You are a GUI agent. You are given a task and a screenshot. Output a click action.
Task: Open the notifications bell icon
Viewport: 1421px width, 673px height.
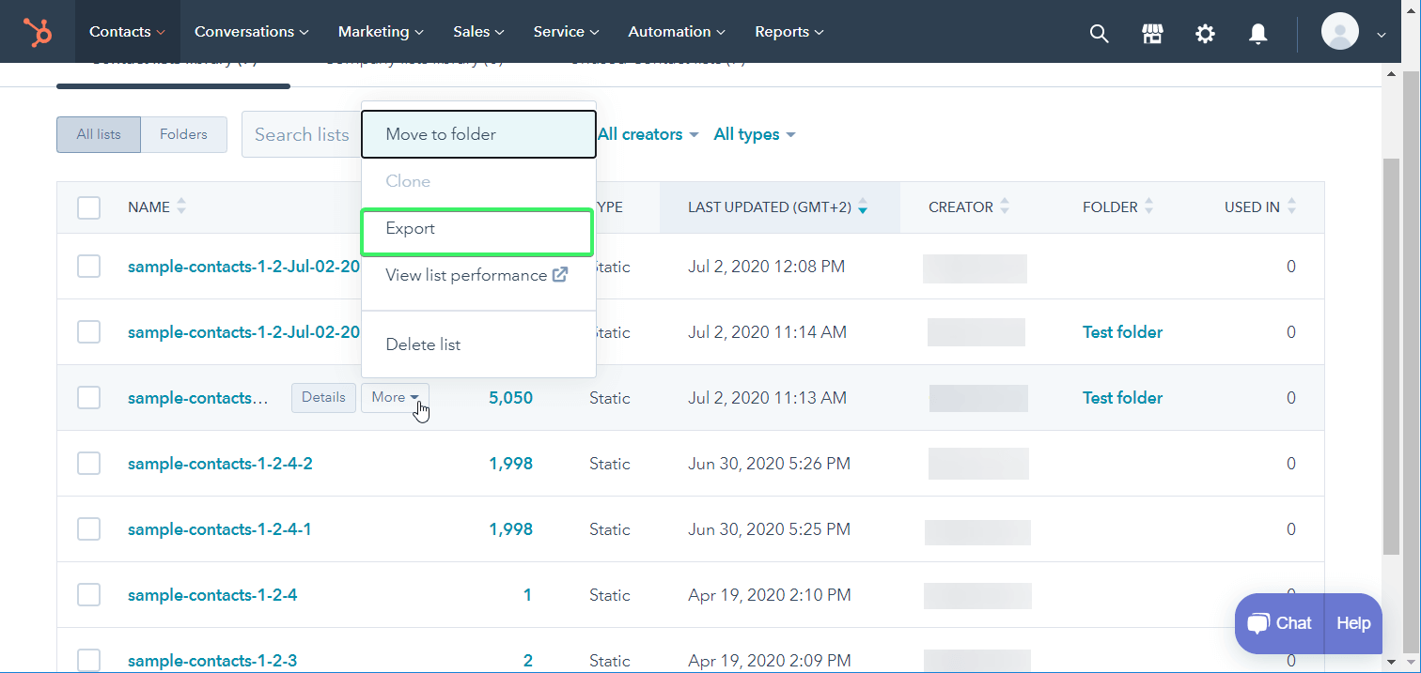tap(1258, 31)
